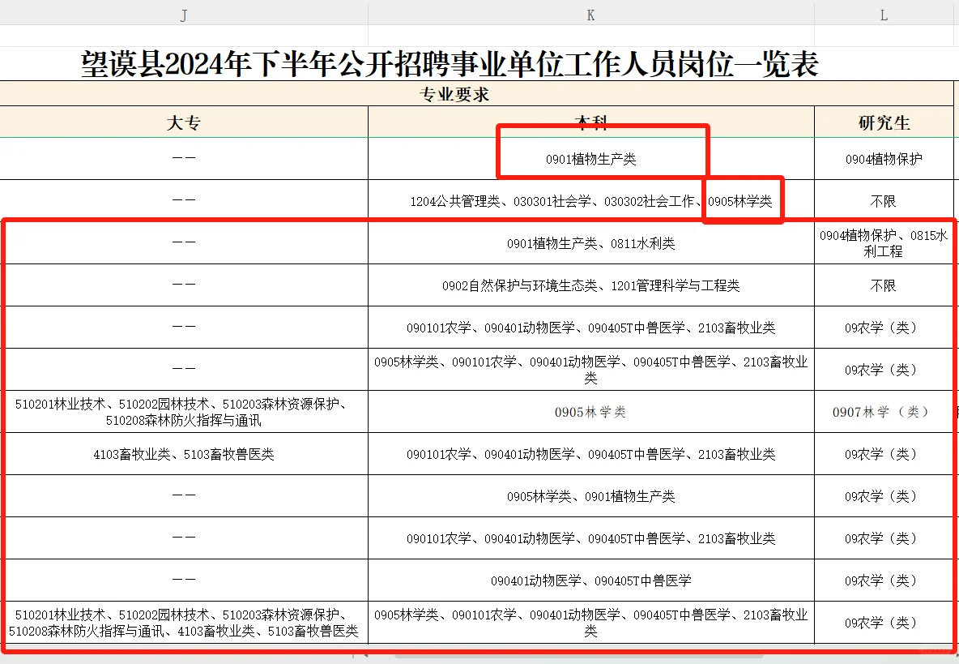
Task: Select column L header
Action: 884,15
